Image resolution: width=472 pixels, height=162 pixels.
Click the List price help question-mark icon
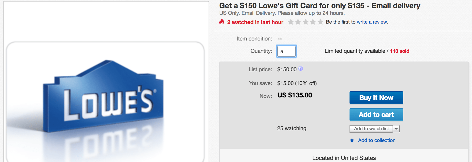point(301,68)
